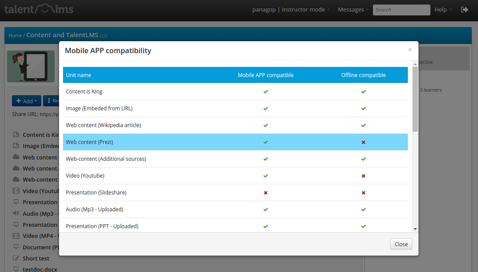
Task: Click edit icon beside Short test
Action: 16,258
